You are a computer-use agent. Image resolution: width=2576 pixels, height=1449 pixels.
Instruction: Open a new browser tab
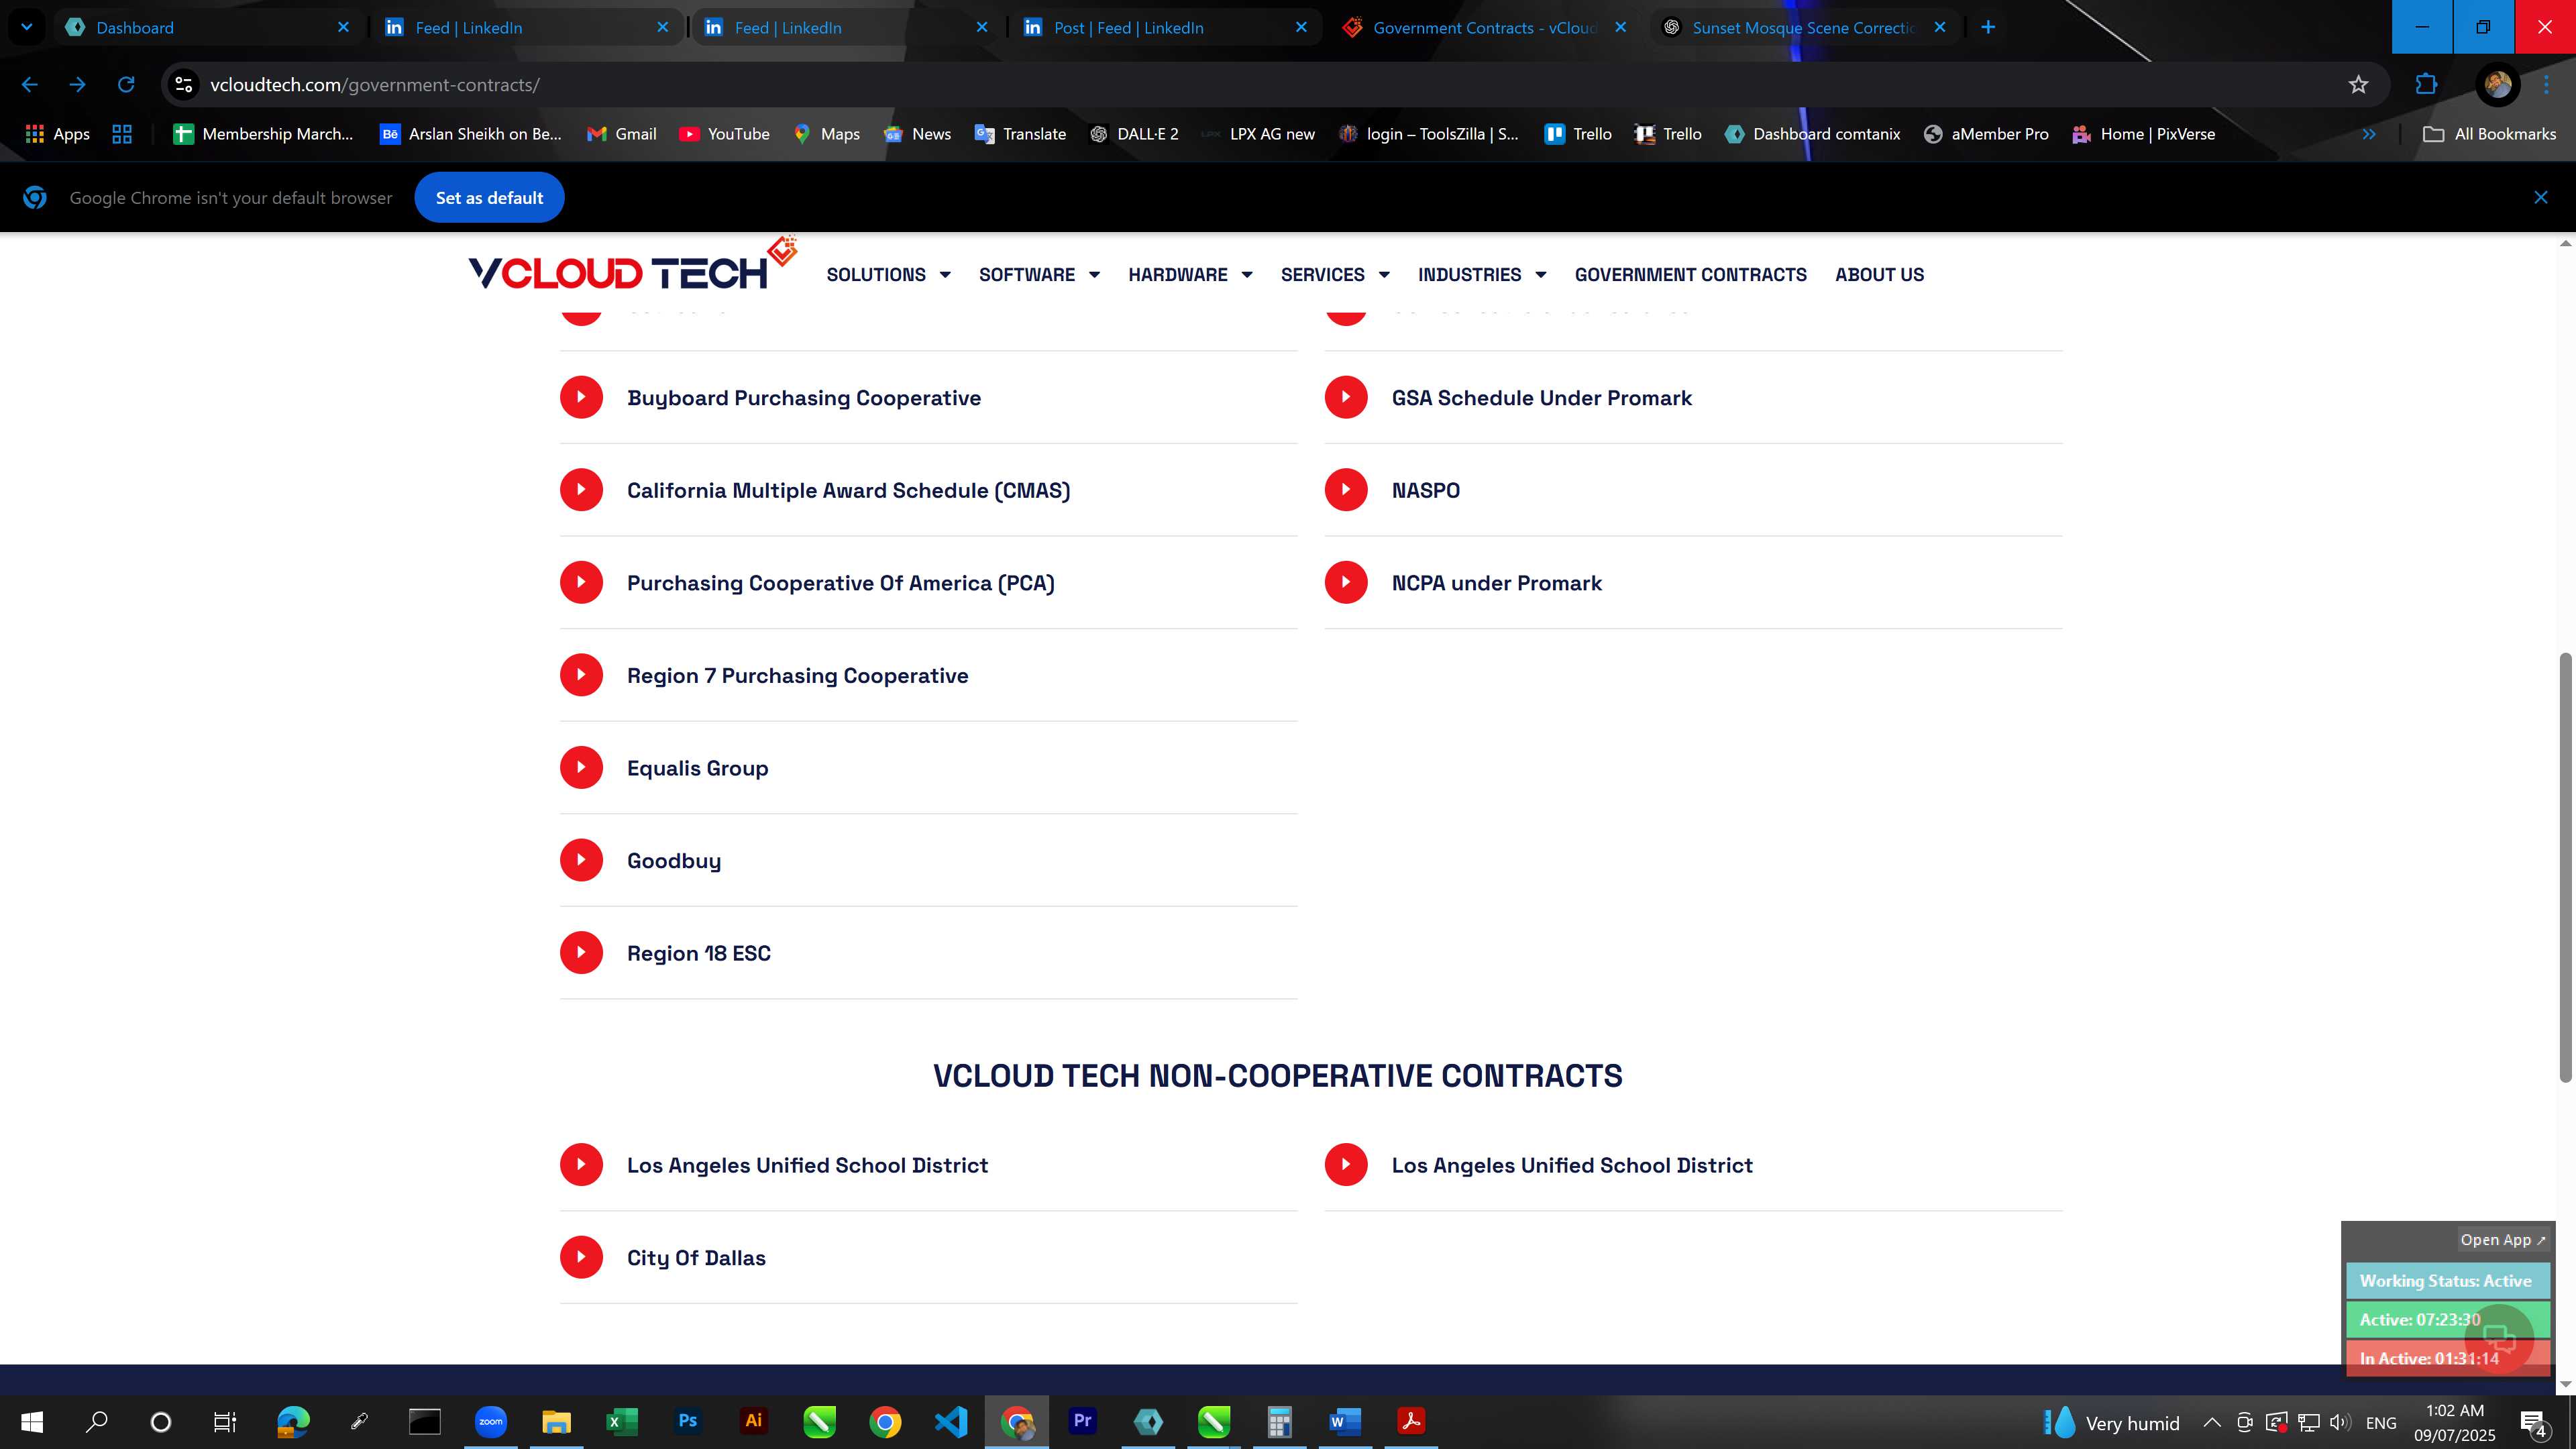1988,28
